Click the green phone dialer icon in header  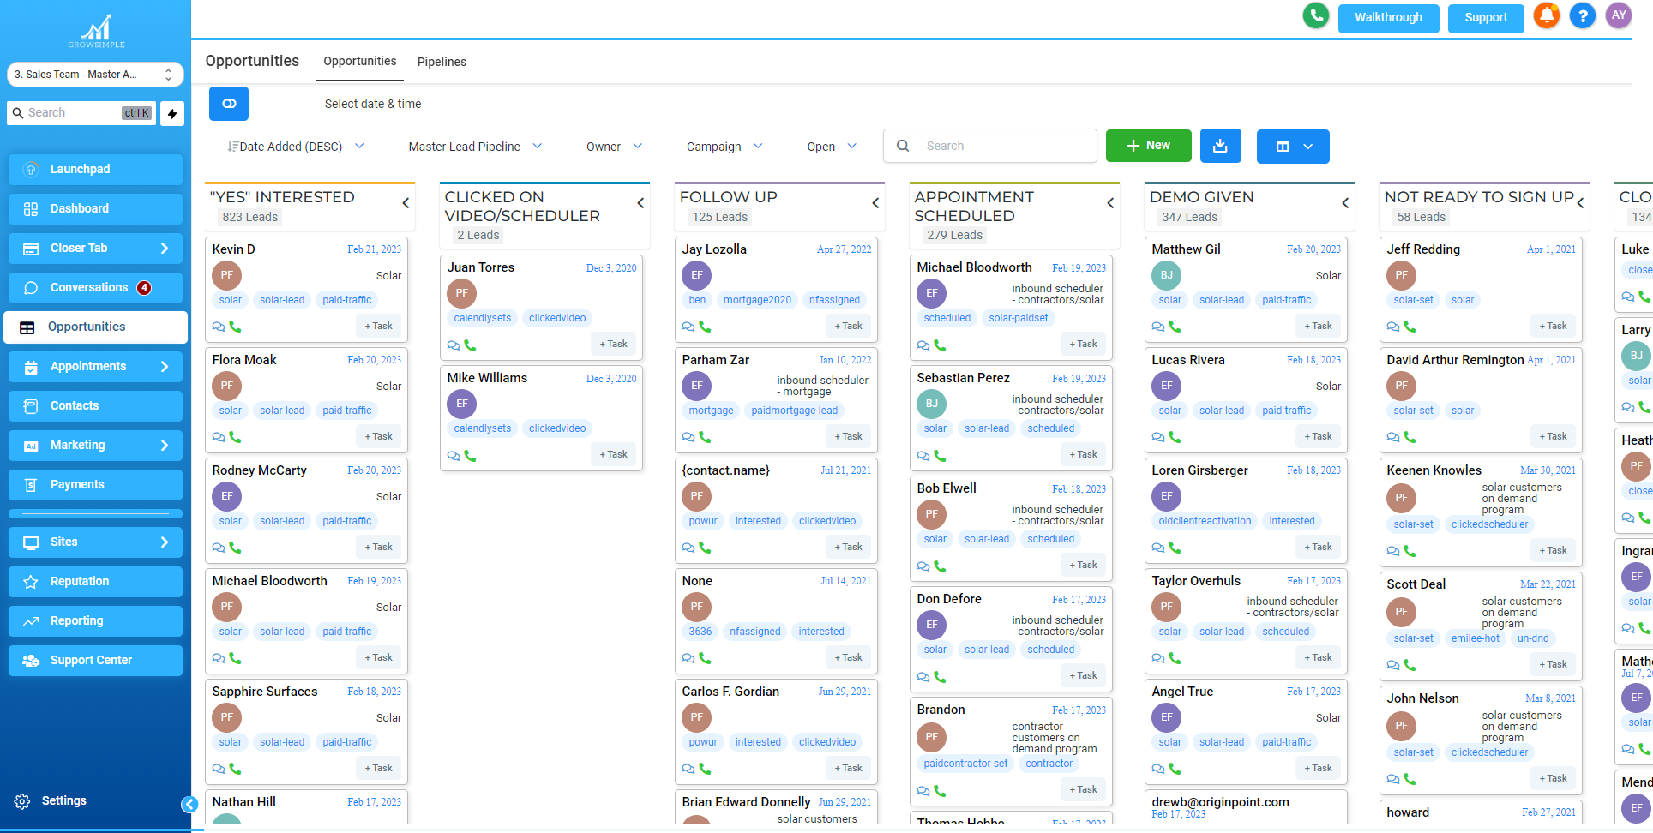tap(1315, 16)
